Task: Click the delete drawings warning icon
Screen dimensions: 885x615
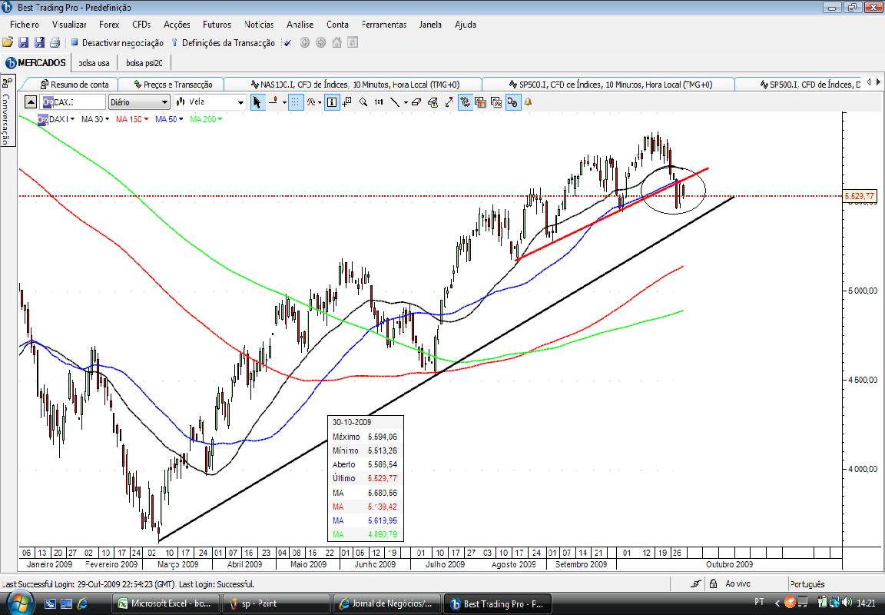Action: 433,102
